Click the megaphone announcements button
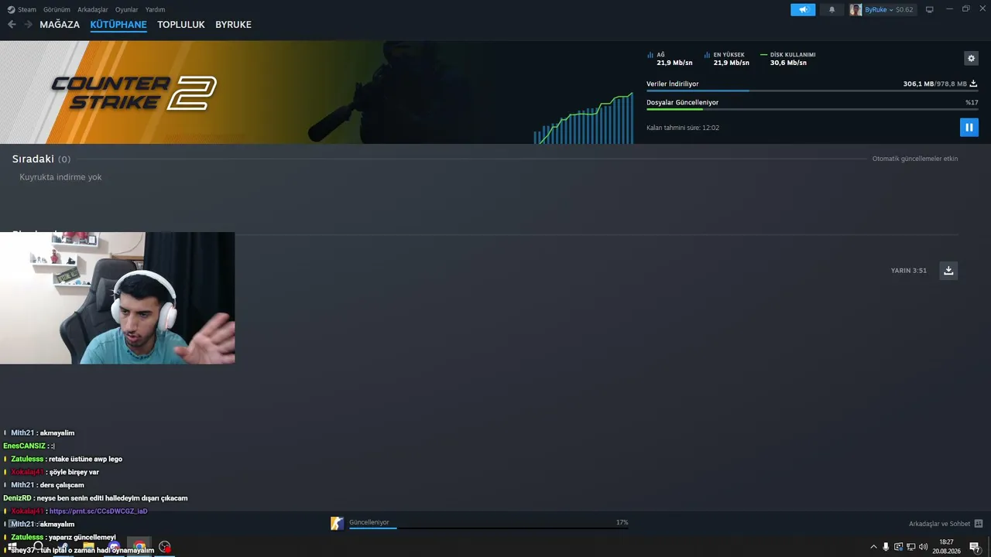 (x=803, y=9)
